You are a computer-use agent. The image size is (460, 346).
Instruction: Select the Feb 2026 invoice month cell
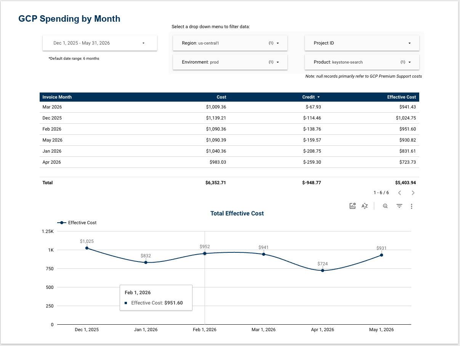[52, 129]
